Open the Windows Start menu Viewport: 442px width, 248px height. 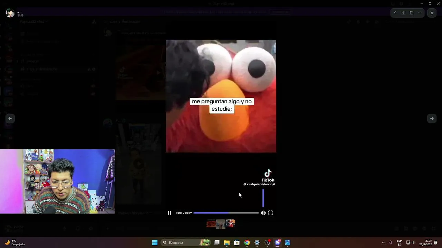155,242
